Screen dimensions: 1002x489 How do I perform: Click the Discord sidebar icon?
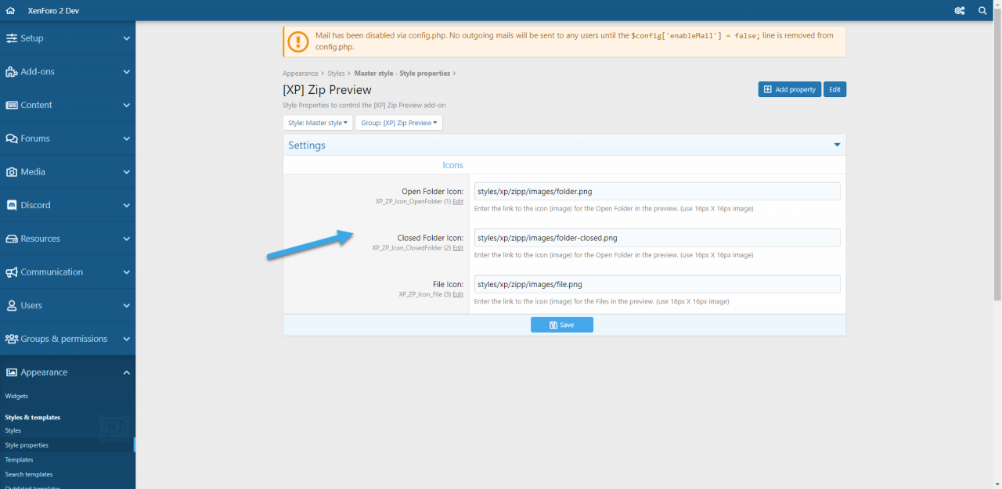click(x=12, y=205)
